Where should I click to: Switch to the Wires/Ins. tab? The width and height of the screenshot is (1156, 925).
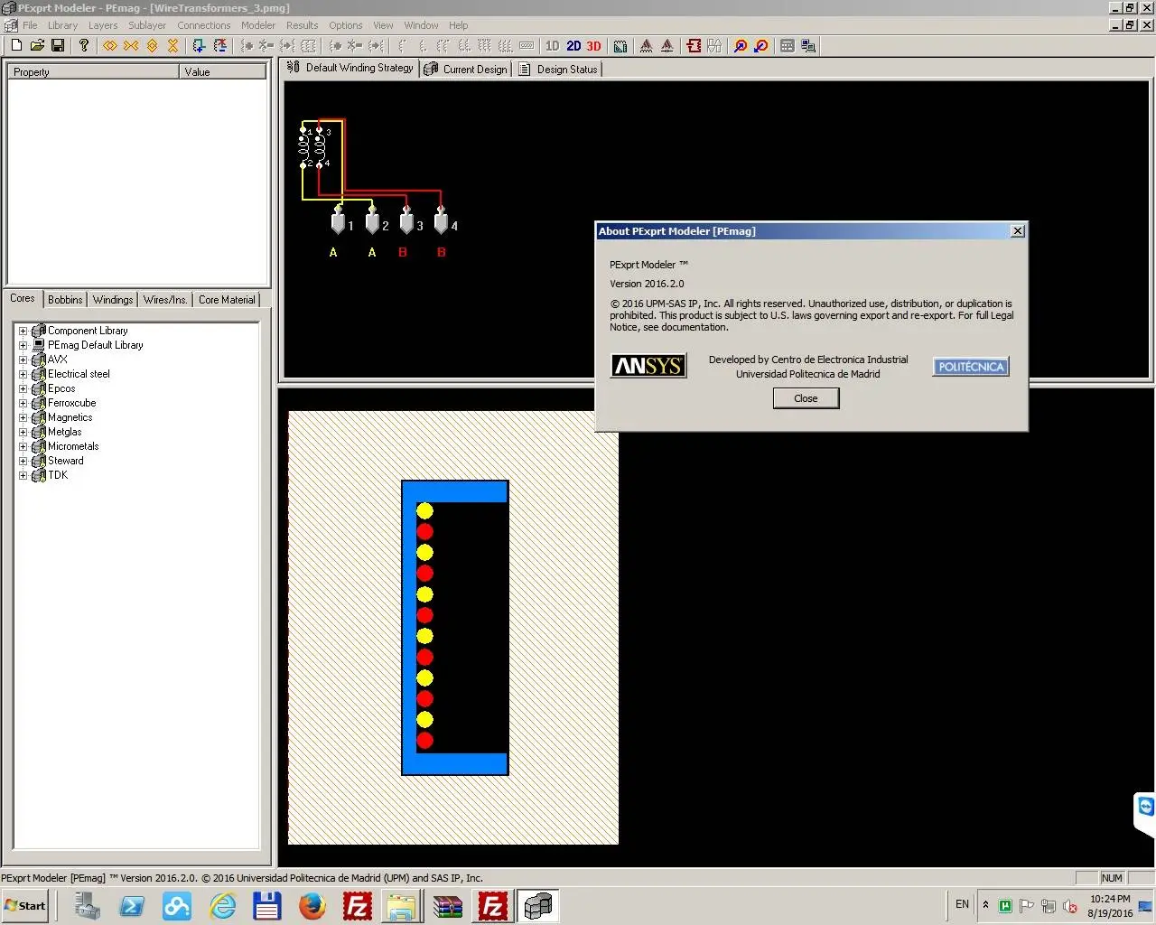point(165,300)
